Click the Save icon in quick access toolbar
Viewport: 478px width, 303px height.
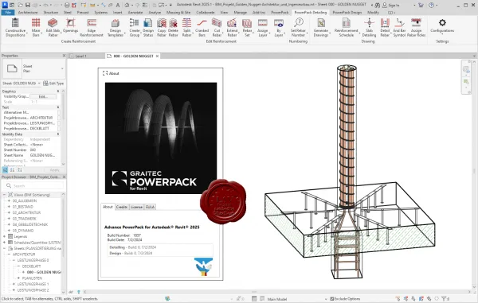pos(27,6)
